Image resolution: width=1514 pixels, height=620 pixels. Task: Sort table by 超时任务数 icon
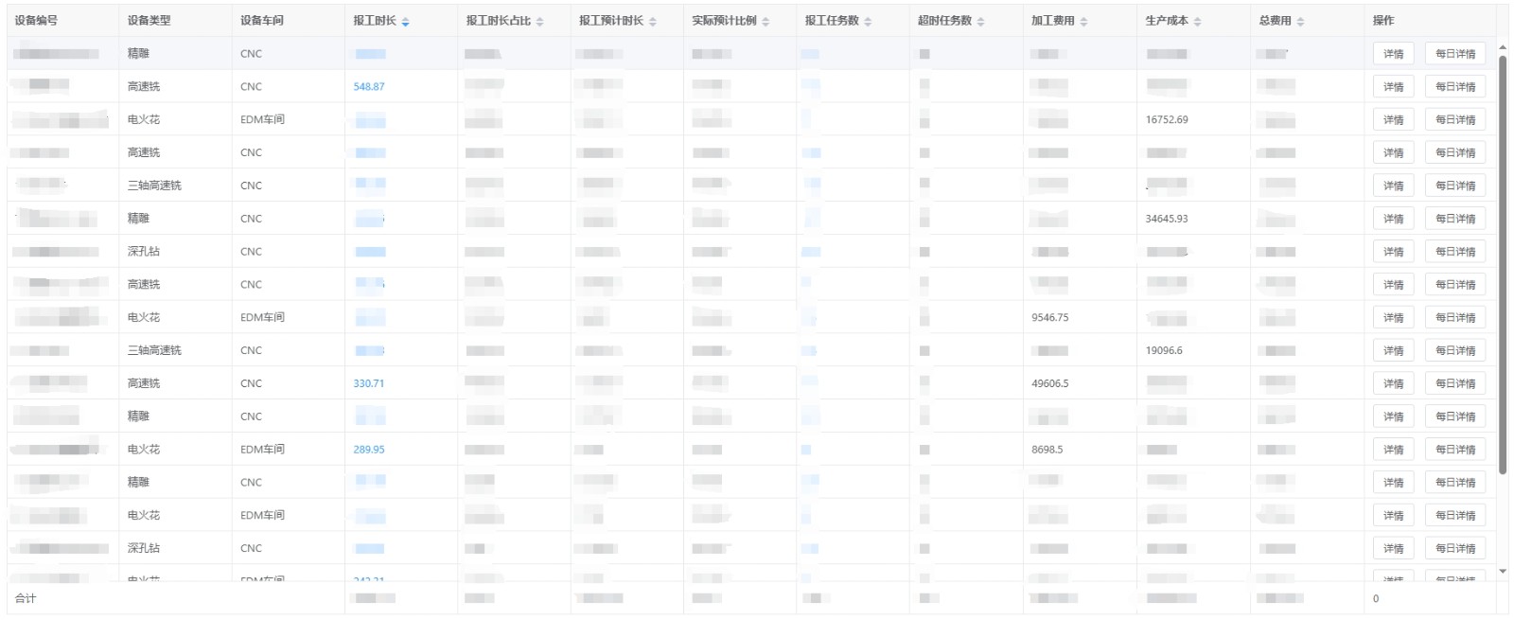980,22
